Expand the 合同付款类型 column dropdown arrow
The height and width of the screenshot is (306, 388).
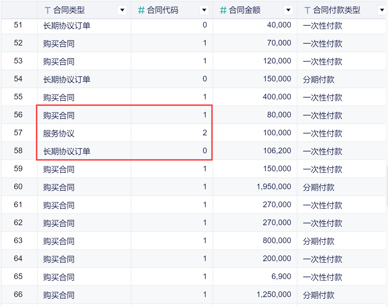coord(382,10)
